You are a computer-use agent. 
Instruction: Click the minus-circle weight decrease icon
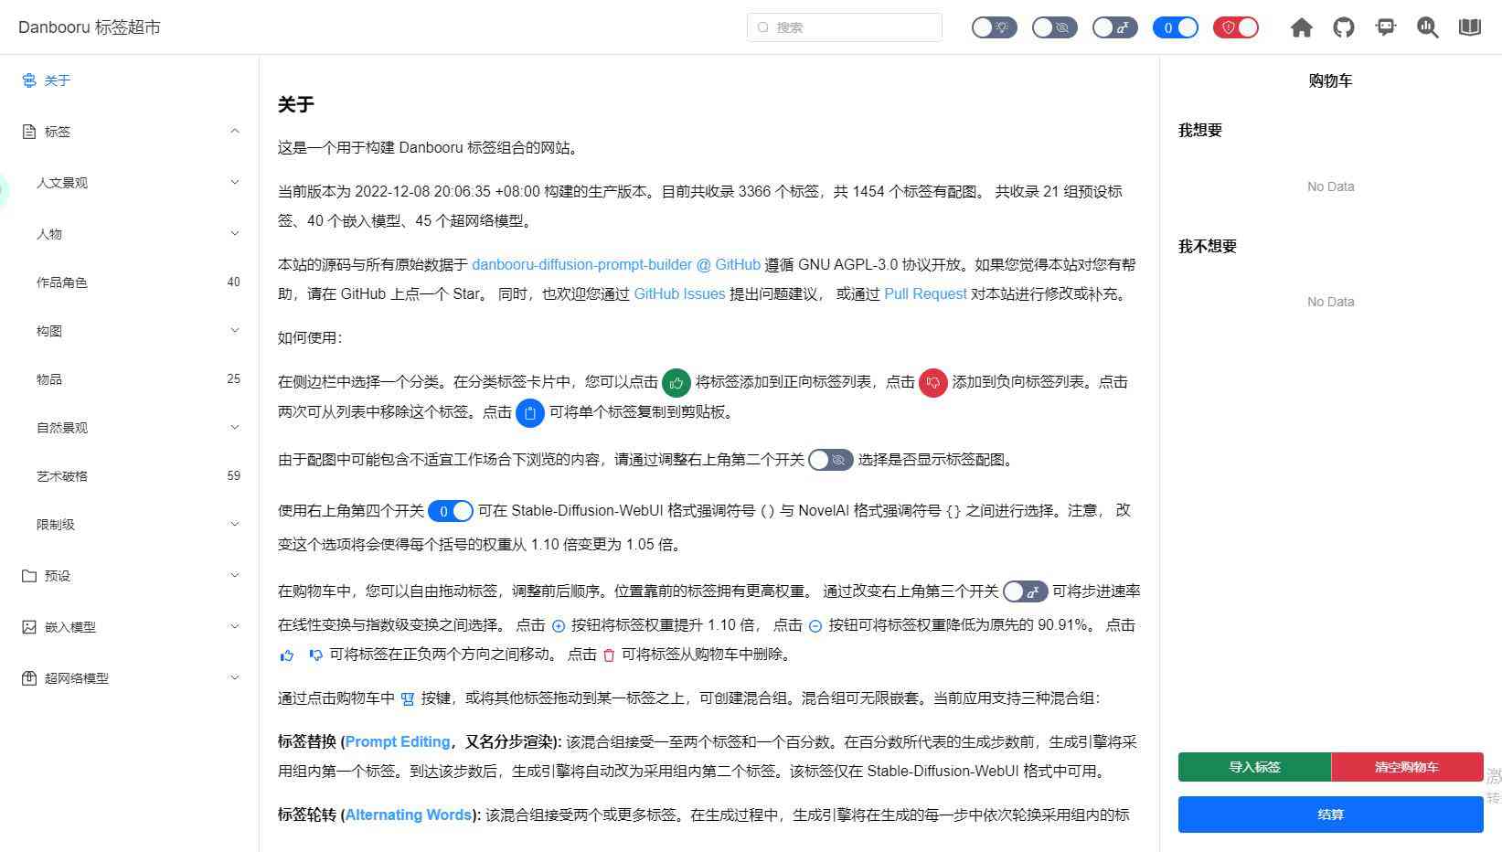(815, 626)
